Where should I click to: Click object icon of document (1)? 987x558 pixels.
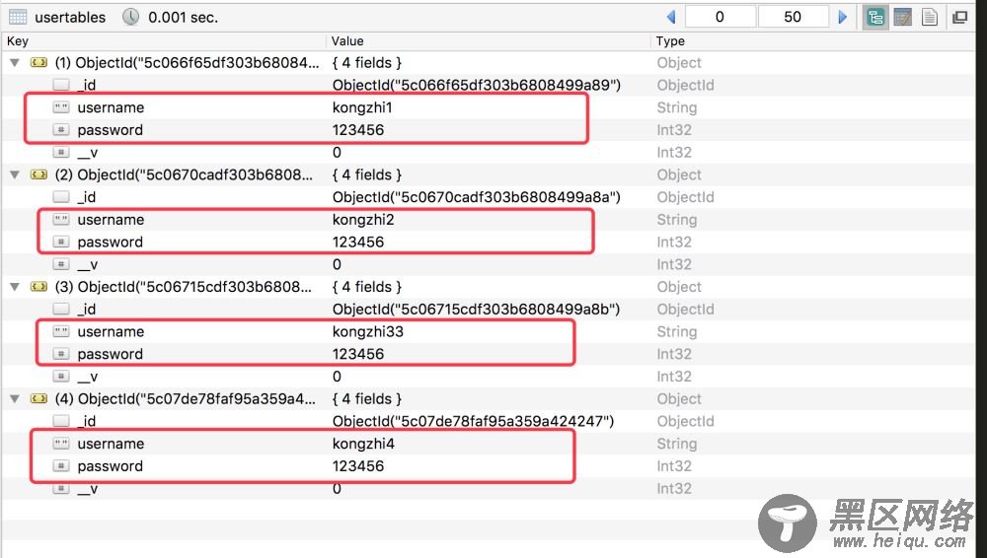click(39, 63)
